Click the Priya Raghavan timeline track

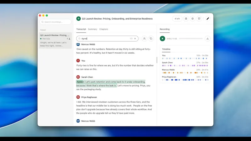tap(185, 80)
